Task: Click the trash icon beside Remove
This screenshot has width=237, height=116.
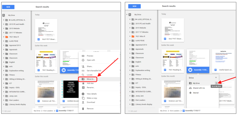Action: coord(83,109)
